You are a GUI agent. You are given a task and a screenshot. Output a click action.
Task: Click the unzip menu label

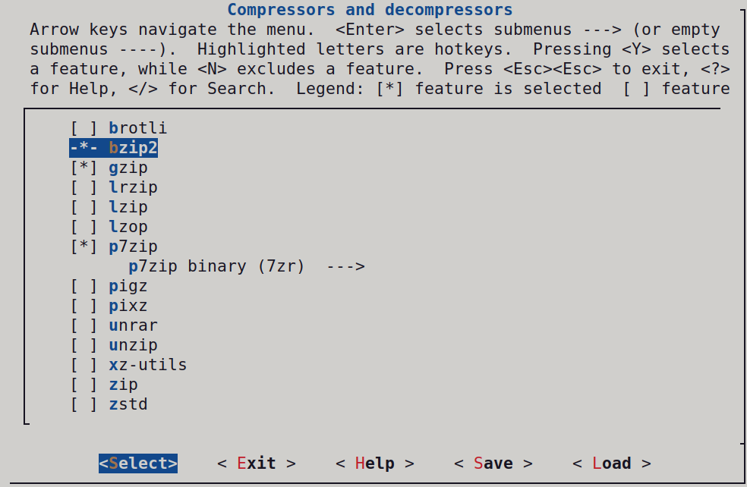point(133,345)
